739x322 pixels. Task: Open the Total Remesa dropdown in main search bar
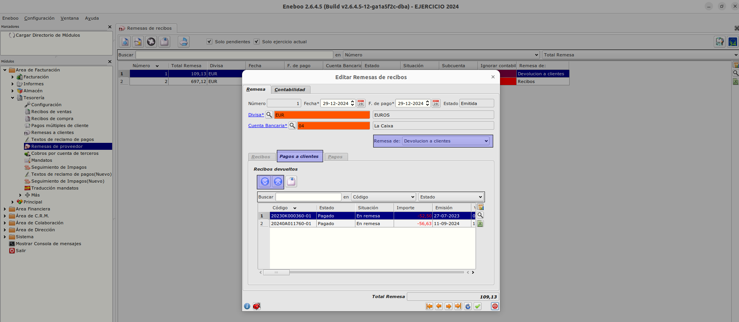pyautogui.click(x=640, y=55)
